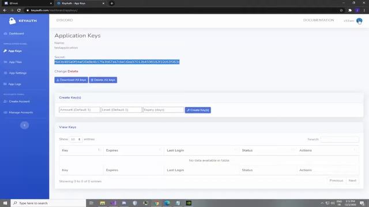Click the KeyAuth padlock logo
369x207 pixels.
[13, 21]
